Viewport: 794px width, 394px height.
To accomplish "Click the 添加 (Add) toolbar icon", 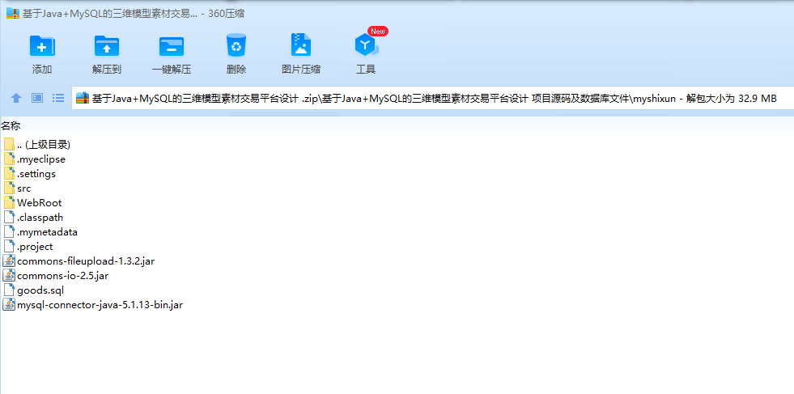I will point(42,45).
